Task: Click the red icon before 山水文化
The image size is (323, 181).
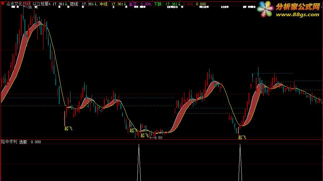Action: coord(3,4)
